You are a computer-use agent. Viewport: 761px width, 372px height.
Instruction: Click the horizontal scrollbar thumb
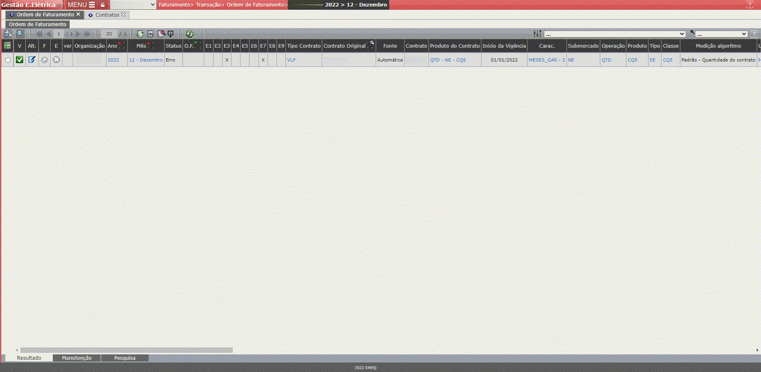point(127,350)
